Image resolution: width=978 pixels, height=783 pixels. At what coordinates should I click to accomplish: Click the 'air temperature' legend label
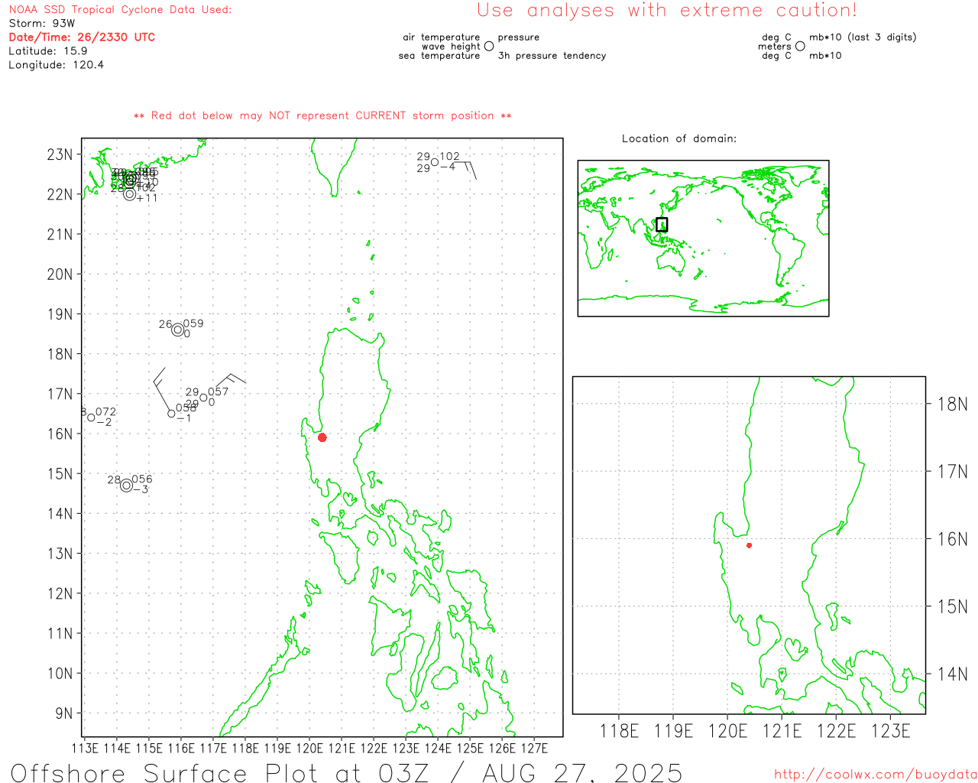(442, 37)
